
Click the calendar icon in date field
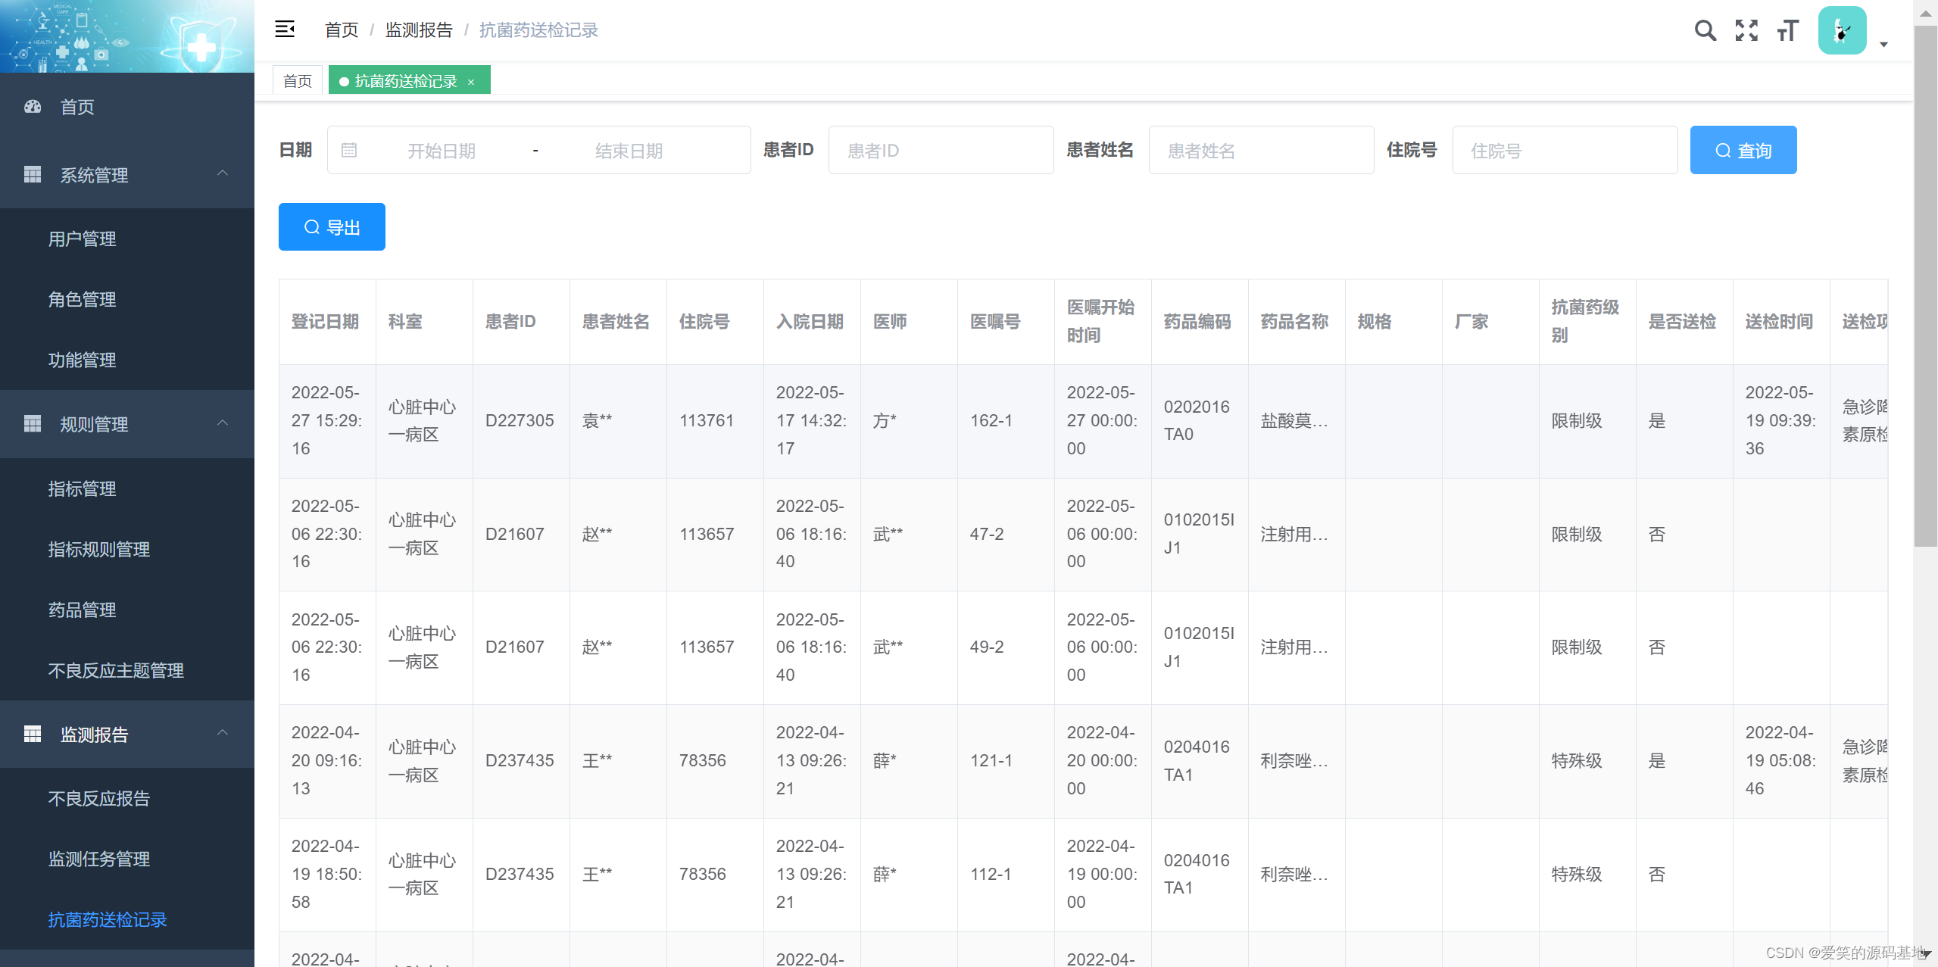coord(349,150)
